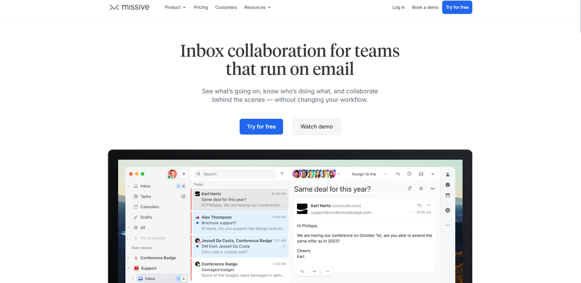581x283 pixels.
Task: Open the filter icon next to Search
Action: coord(282,174)
